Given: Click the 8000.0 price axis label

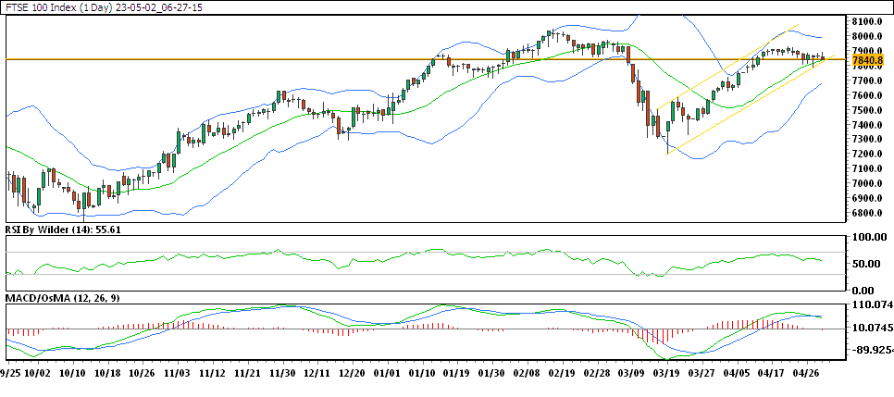Looking at the screenshot, I should coord(867,36).
